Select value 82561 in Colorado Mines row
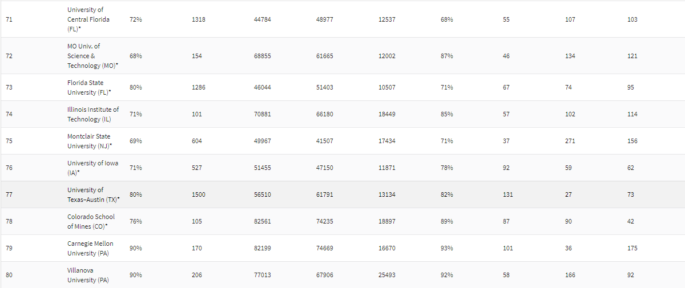The image size is (685, 288). [x=263, y=221]
